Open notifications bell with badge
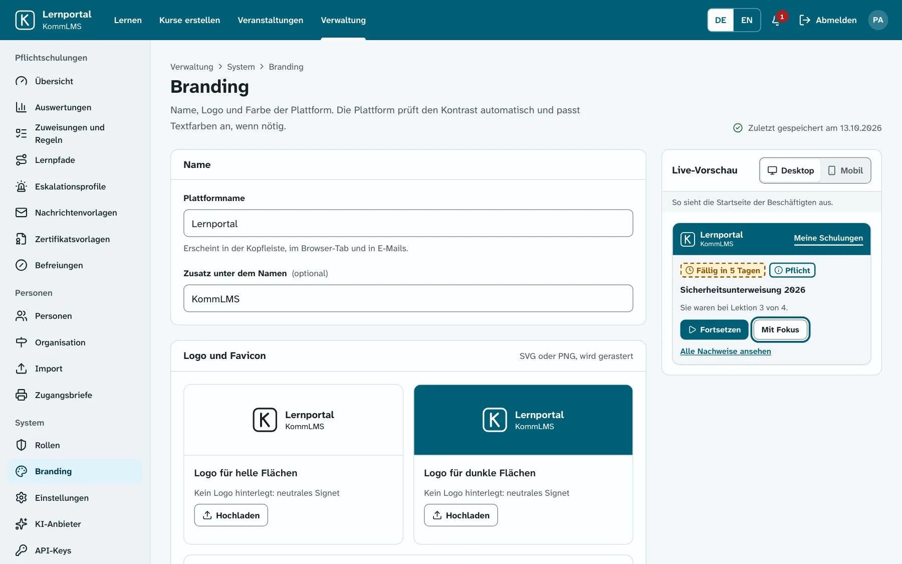The image size is (902, 564). pos(777,20)
